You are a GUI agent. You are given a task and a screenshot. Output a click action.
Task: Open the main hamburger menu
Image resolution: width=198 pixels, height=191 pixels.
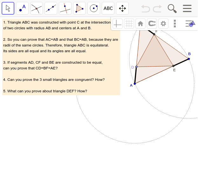tap(187, 8)
